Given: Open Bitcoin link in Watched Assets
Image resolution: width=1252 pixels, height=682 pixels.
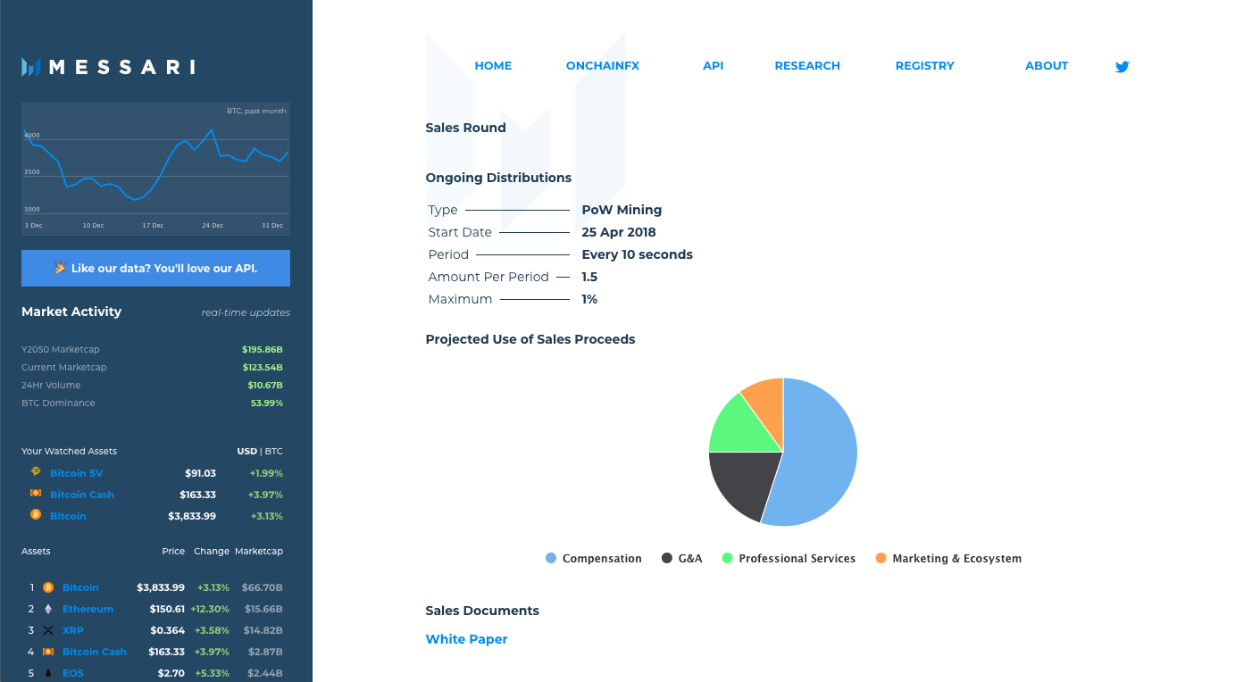Looking at the screenshot, I should pos(68,516).
